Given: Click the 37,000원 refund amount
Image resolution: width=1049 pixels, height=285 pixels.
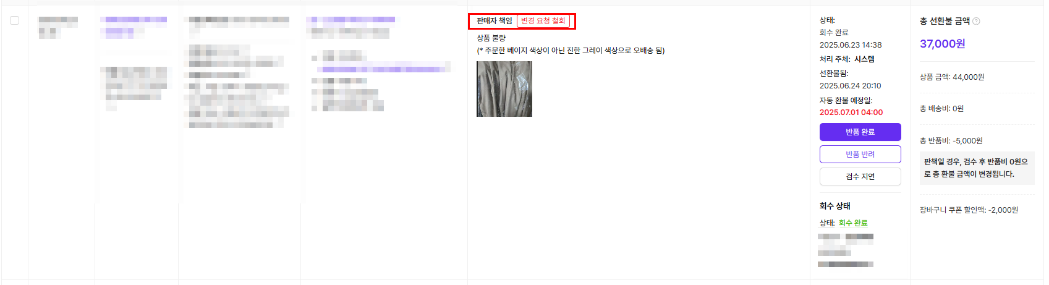Looking at the screenshot, I should pos(942,44).
